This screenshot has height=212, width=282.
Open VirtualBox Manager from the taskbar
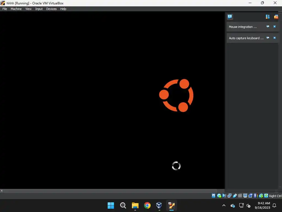pyautogui.click(x=159, y=205)
